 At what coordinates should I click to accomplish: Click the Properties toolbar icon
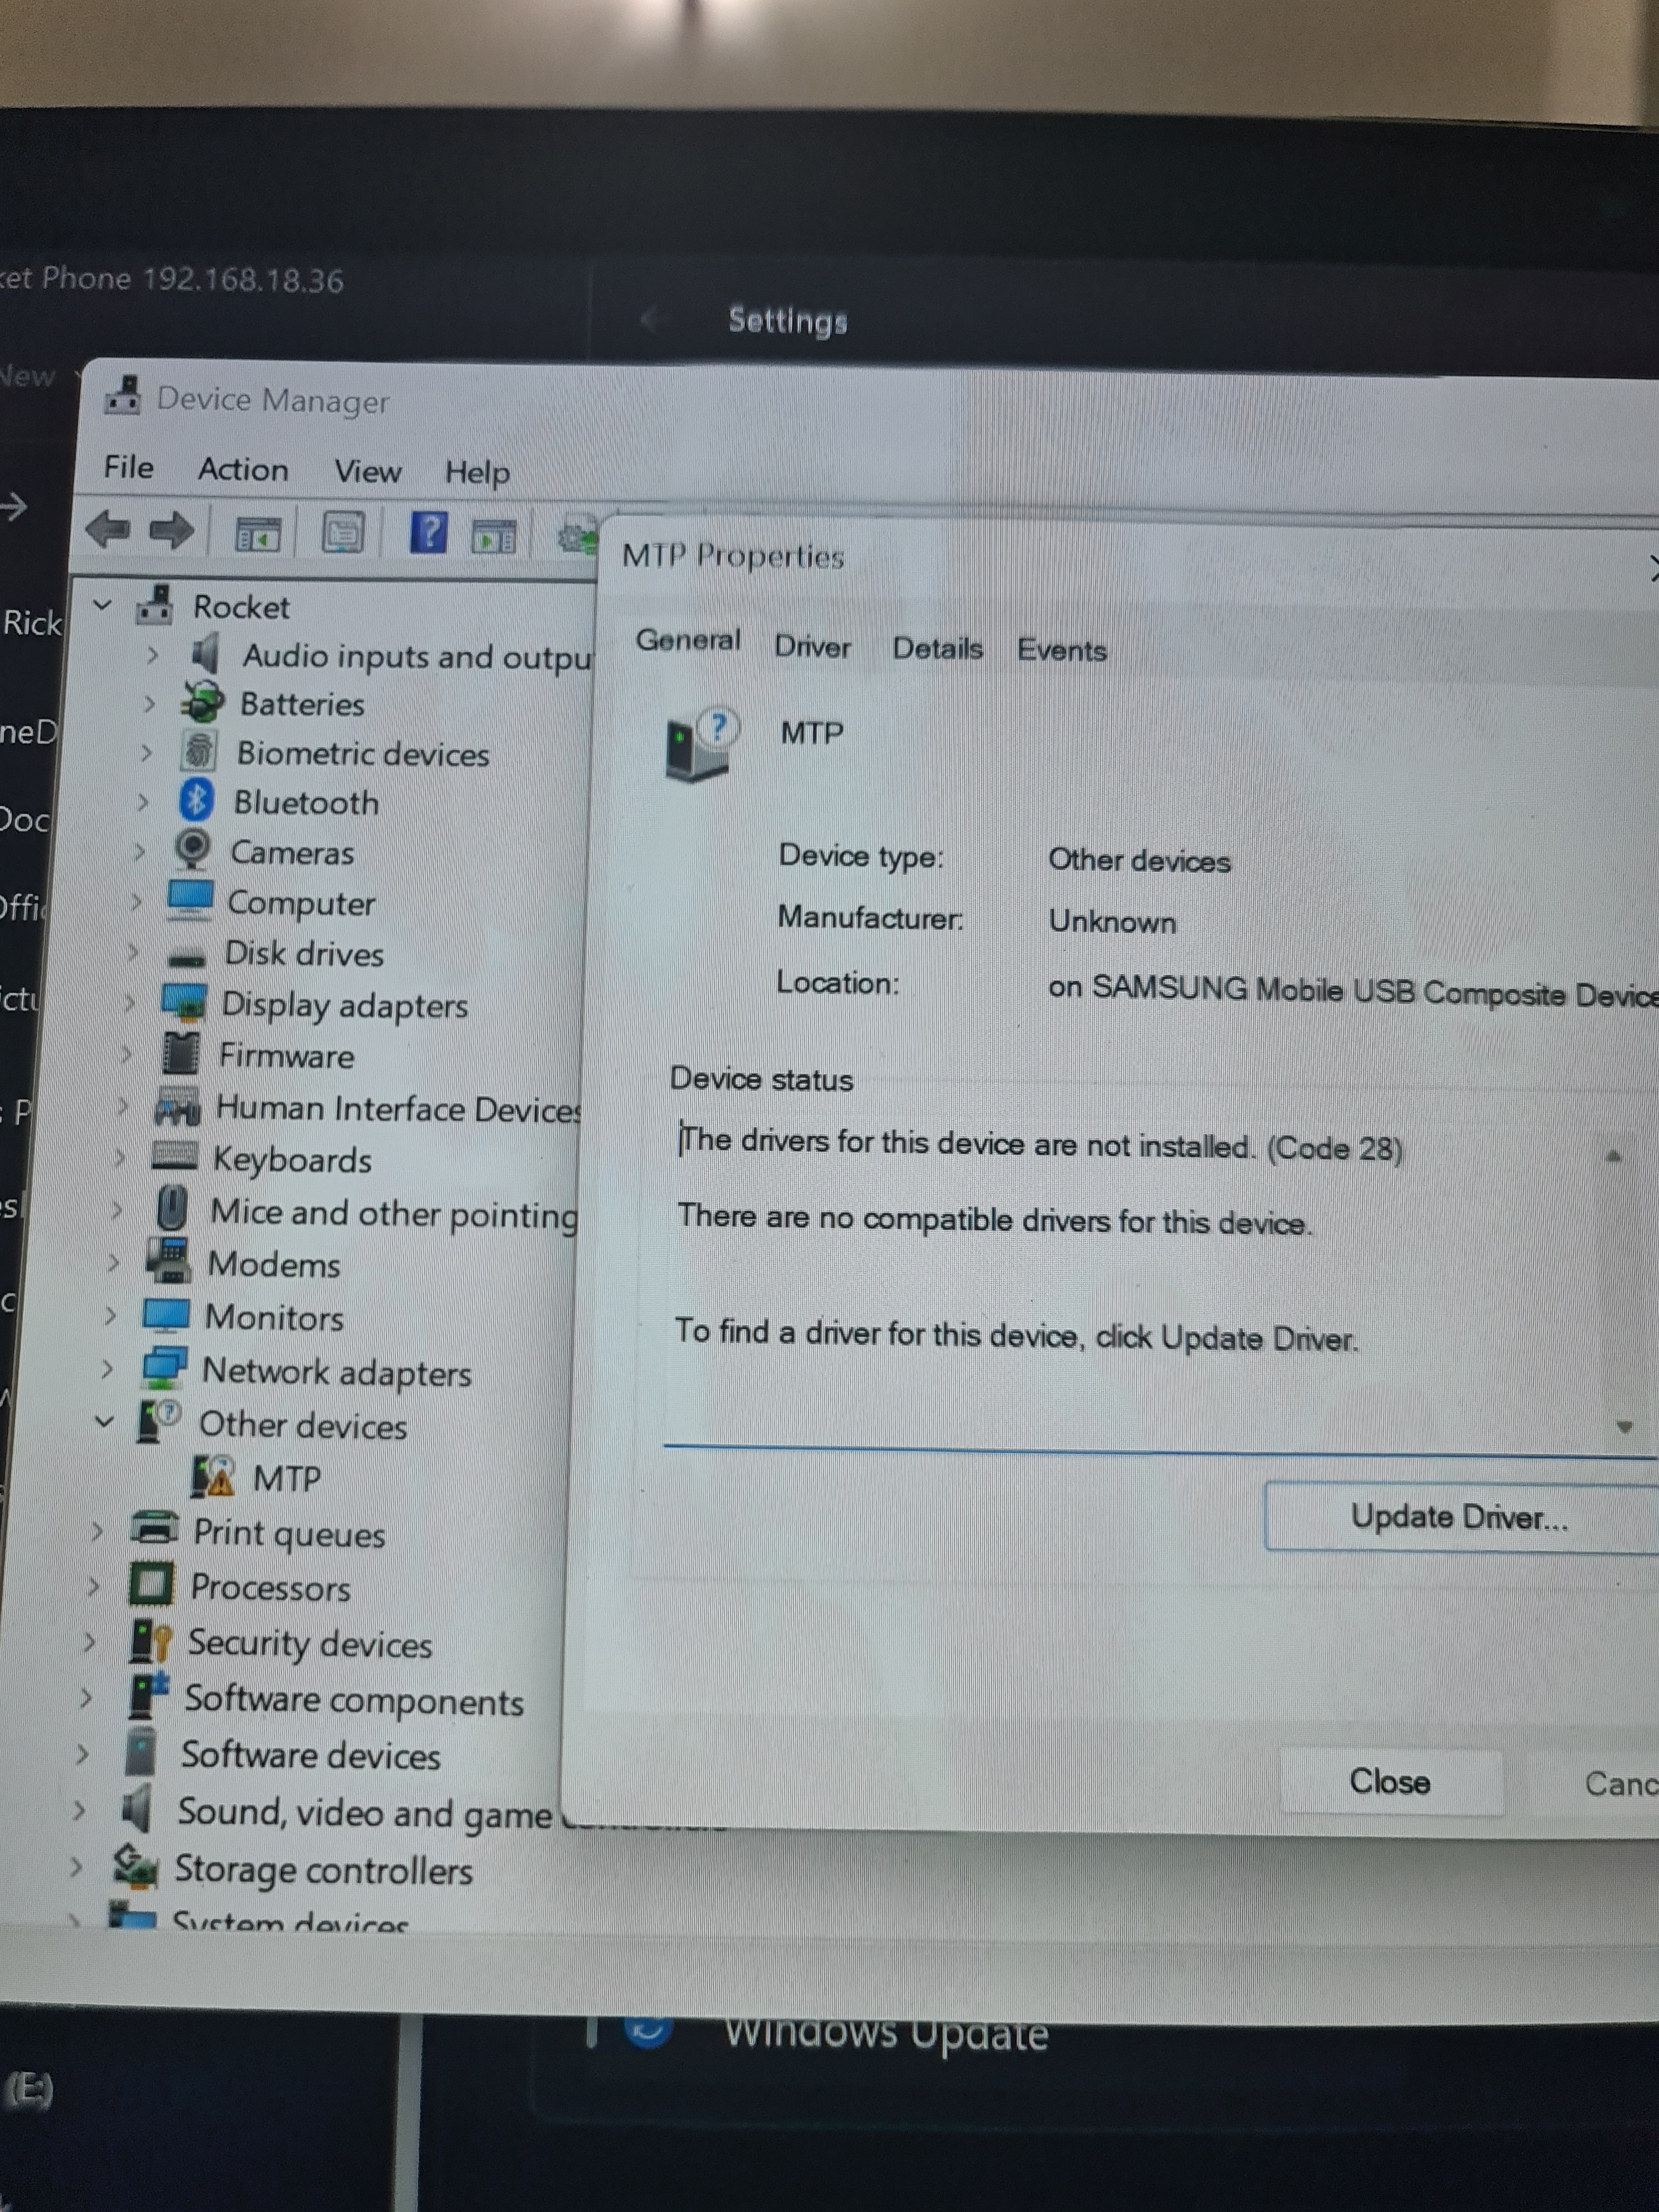tap(343, 533)
